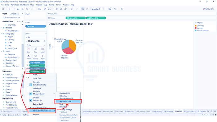Click Remove in the context menu
This screenshot has height=122, width=217.
(36, 115)
